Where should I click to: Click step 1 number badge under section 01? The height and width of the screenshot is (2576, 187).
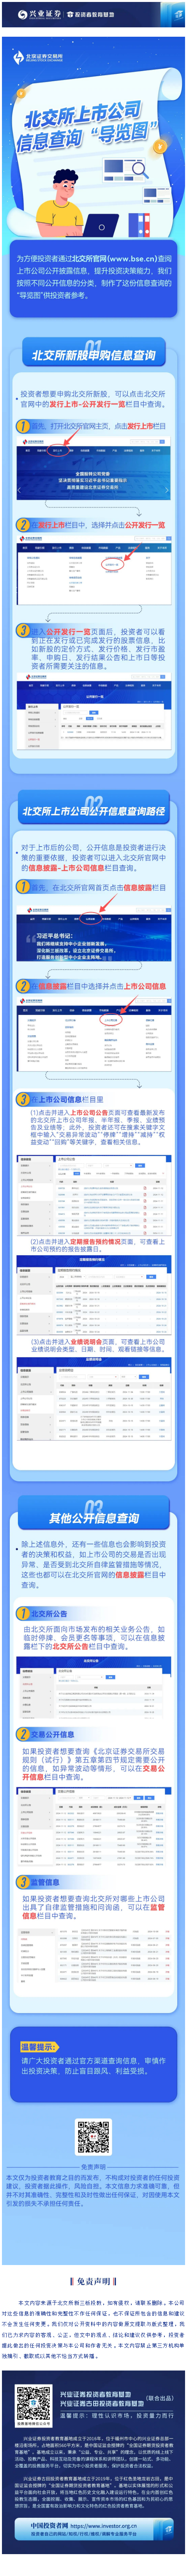[23, 426]
